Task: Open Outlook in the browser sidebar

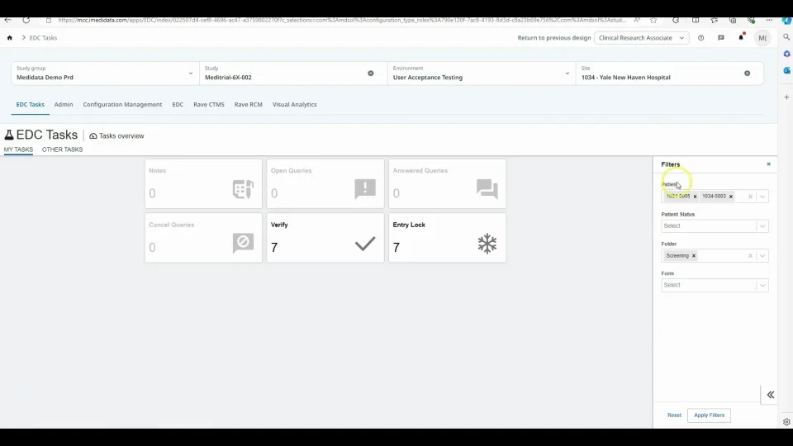Action: [x=786, y=70]
